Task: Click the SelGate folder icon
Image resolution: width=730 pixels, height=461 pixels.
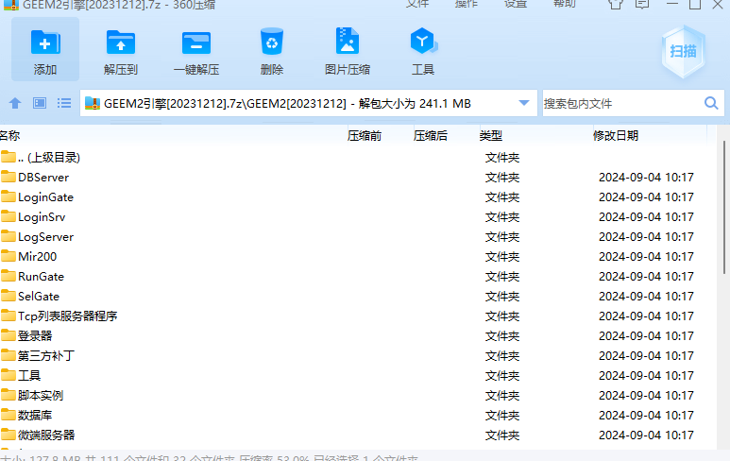Action: click(8, 296)
